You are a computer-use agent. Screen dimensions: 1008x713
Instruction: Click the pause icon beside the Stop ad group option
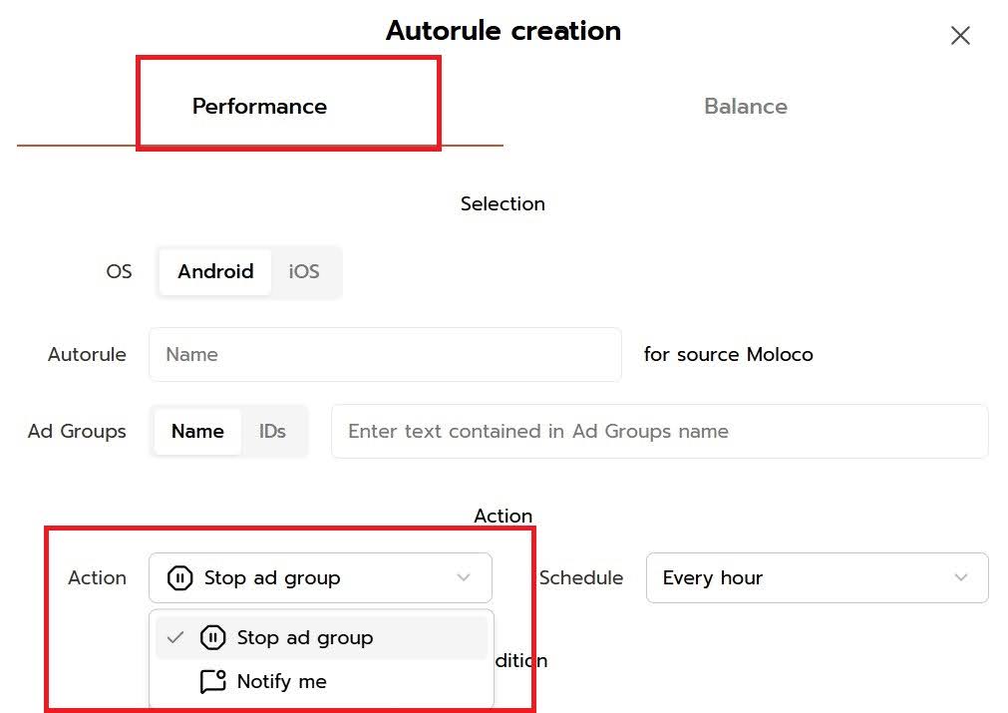213,638
